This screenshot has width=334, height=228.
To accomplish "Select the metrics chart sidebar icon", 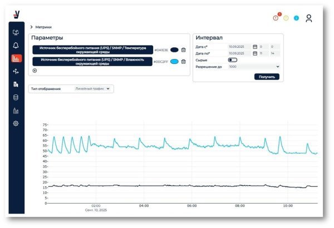I will pos(16,58).
